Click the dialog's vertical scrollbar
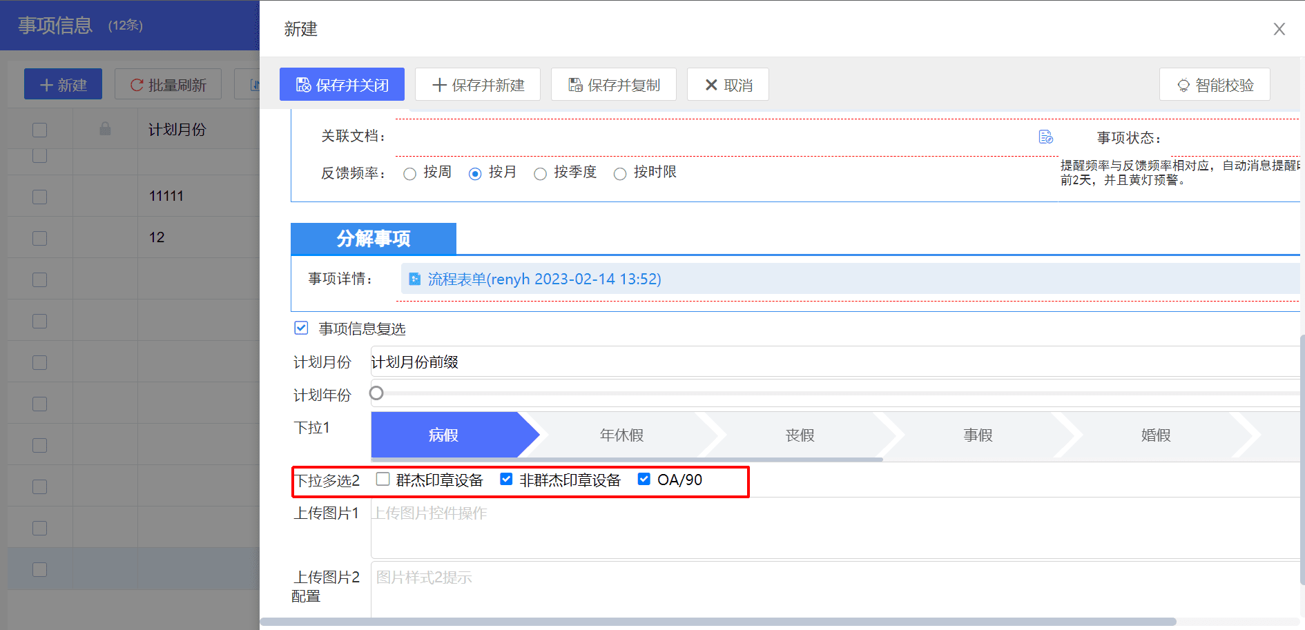 click(x=1302, y=459)
